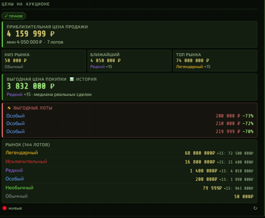Click the bargain buy price 3 832 000 ₽
The width and height of the screenshot is (265, 218).
(30, 86)
